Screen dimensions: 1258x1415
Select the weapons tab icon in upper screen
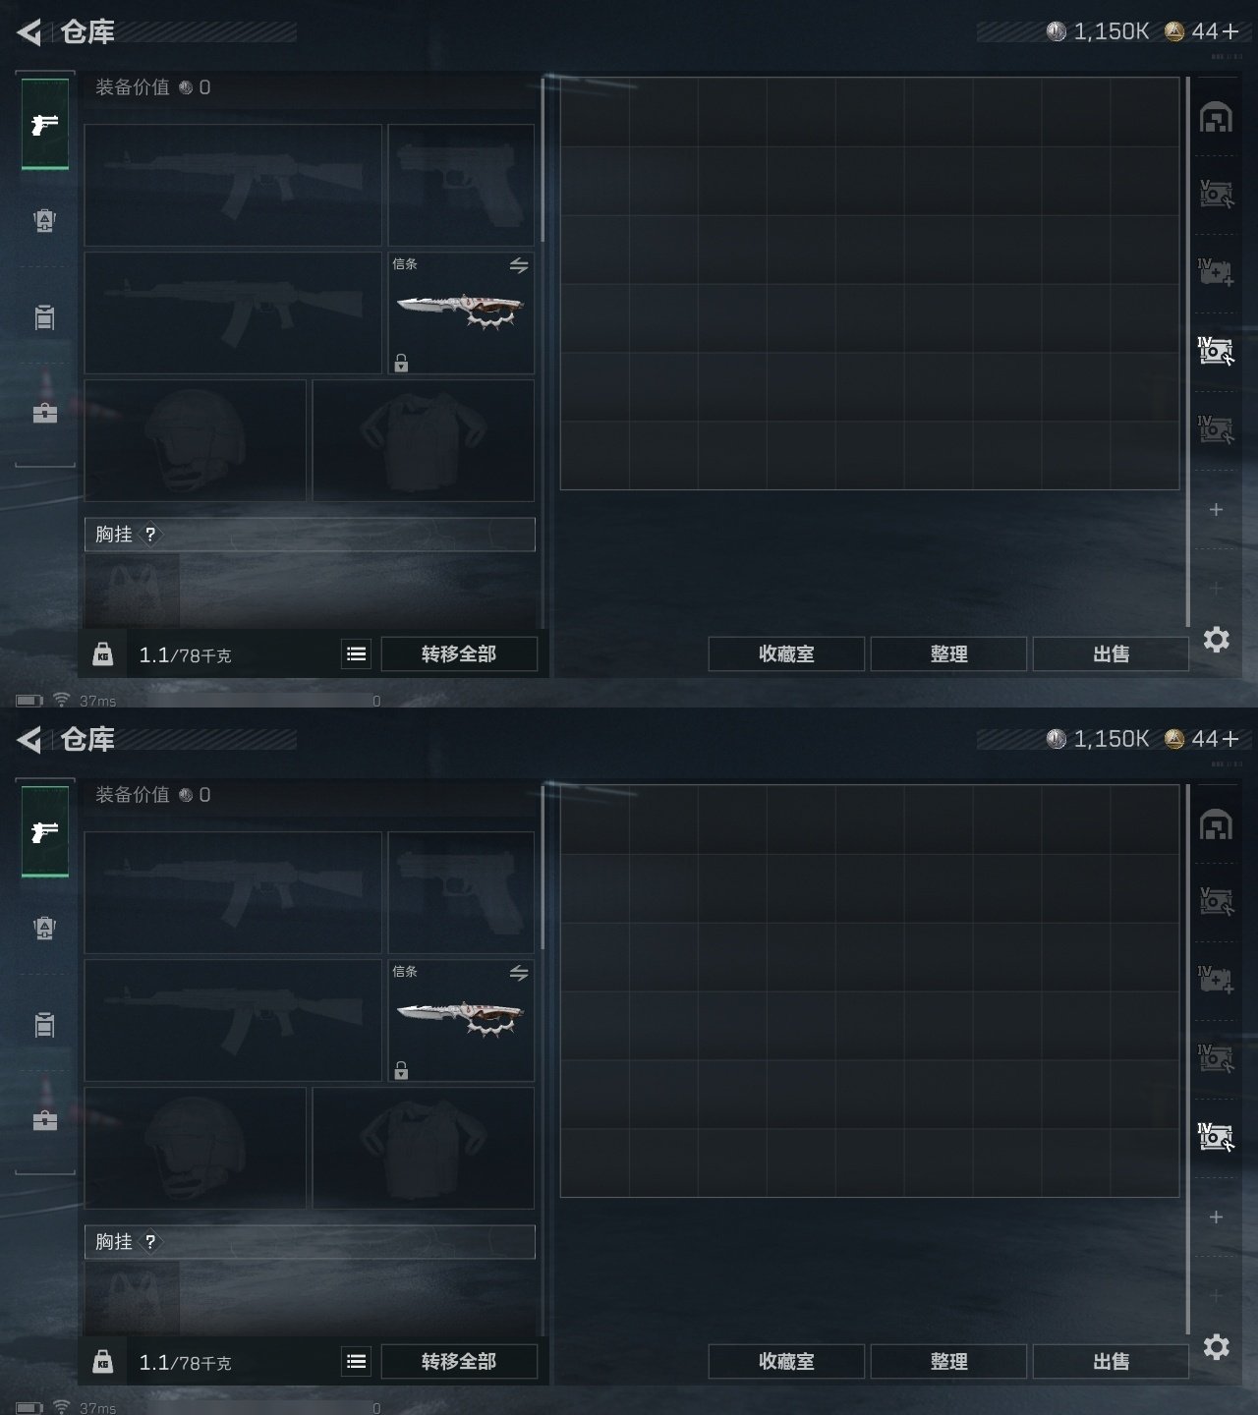tap(45, 125)
